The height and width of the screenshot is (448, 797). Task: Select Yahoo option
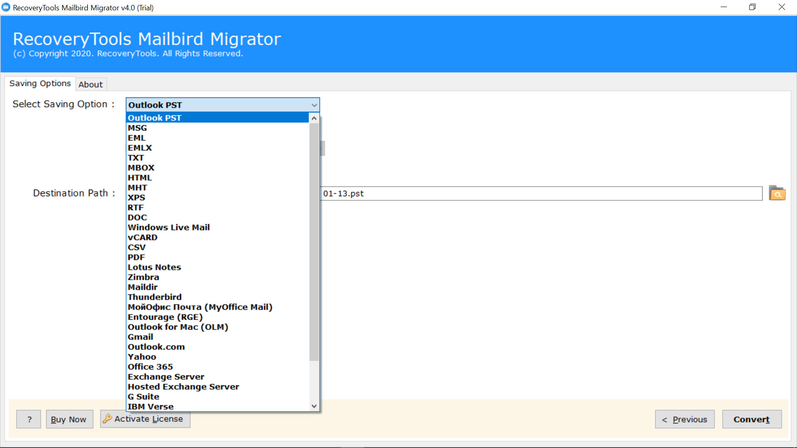[x=218, y=357]
